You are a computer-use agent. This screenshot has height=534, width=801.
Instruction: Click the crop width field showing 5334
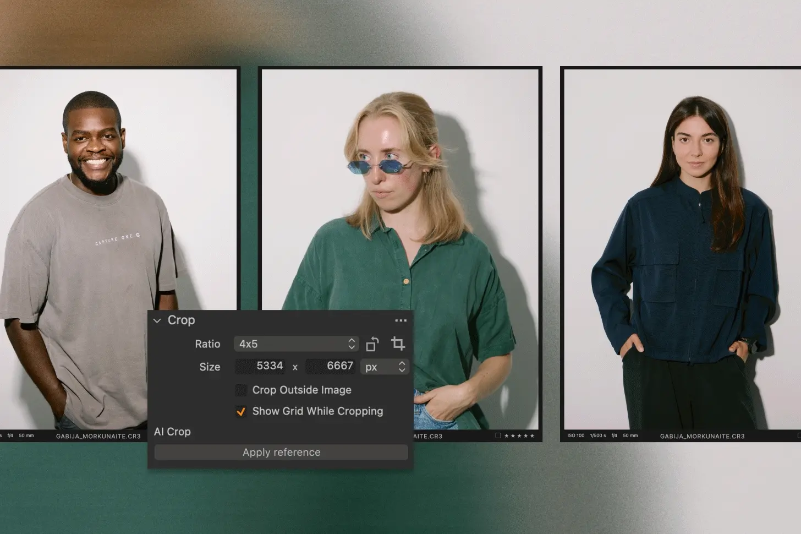point(261,366)
